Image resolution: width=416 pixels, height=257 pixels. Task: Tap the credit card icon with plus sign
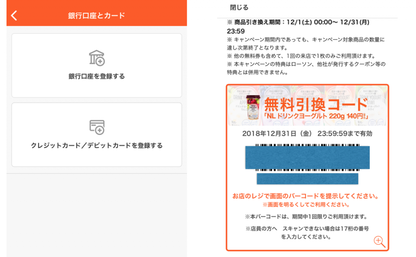pos(97,127)
